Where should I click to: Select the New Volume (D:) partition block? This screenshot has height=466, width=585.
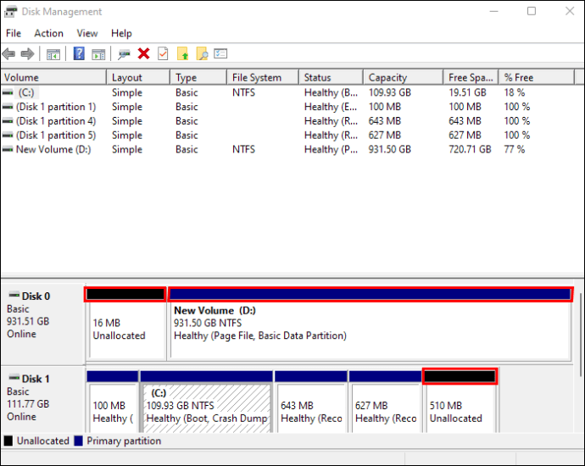[x=370, y=323]
